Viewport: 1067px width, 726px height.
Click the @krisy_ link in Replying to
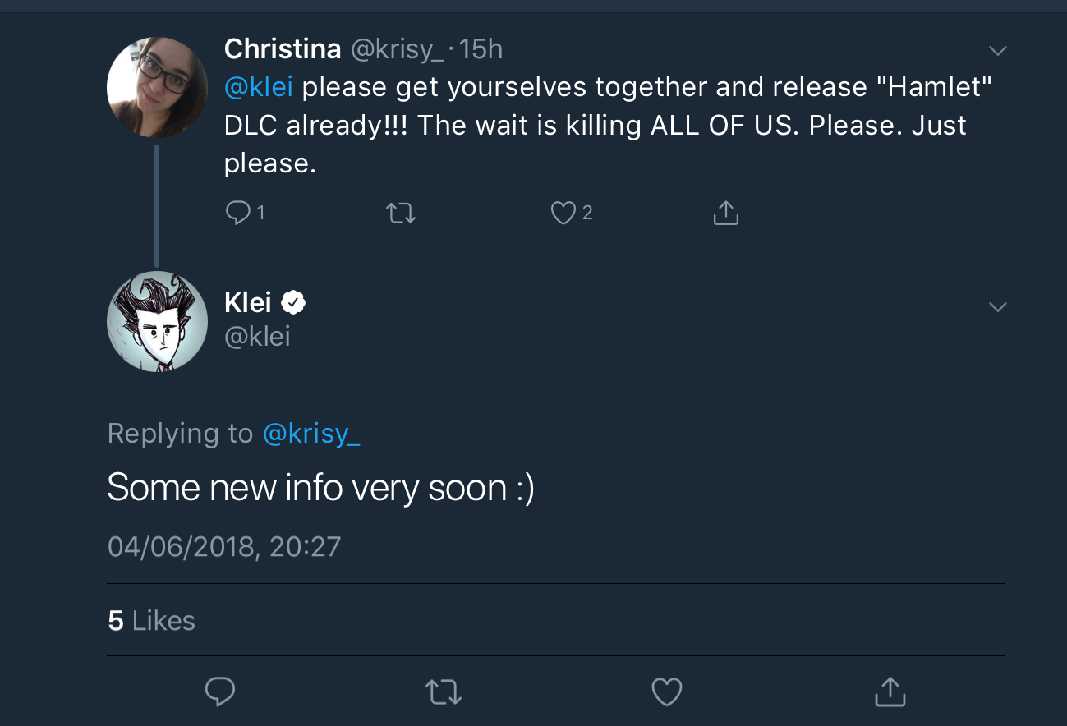point(311,433)
